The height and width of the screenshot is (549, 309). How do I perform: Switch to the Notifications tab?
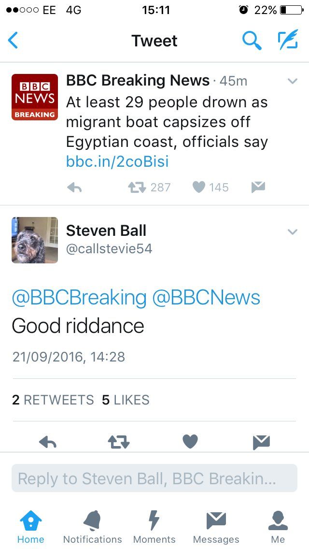tap(92, 527)
